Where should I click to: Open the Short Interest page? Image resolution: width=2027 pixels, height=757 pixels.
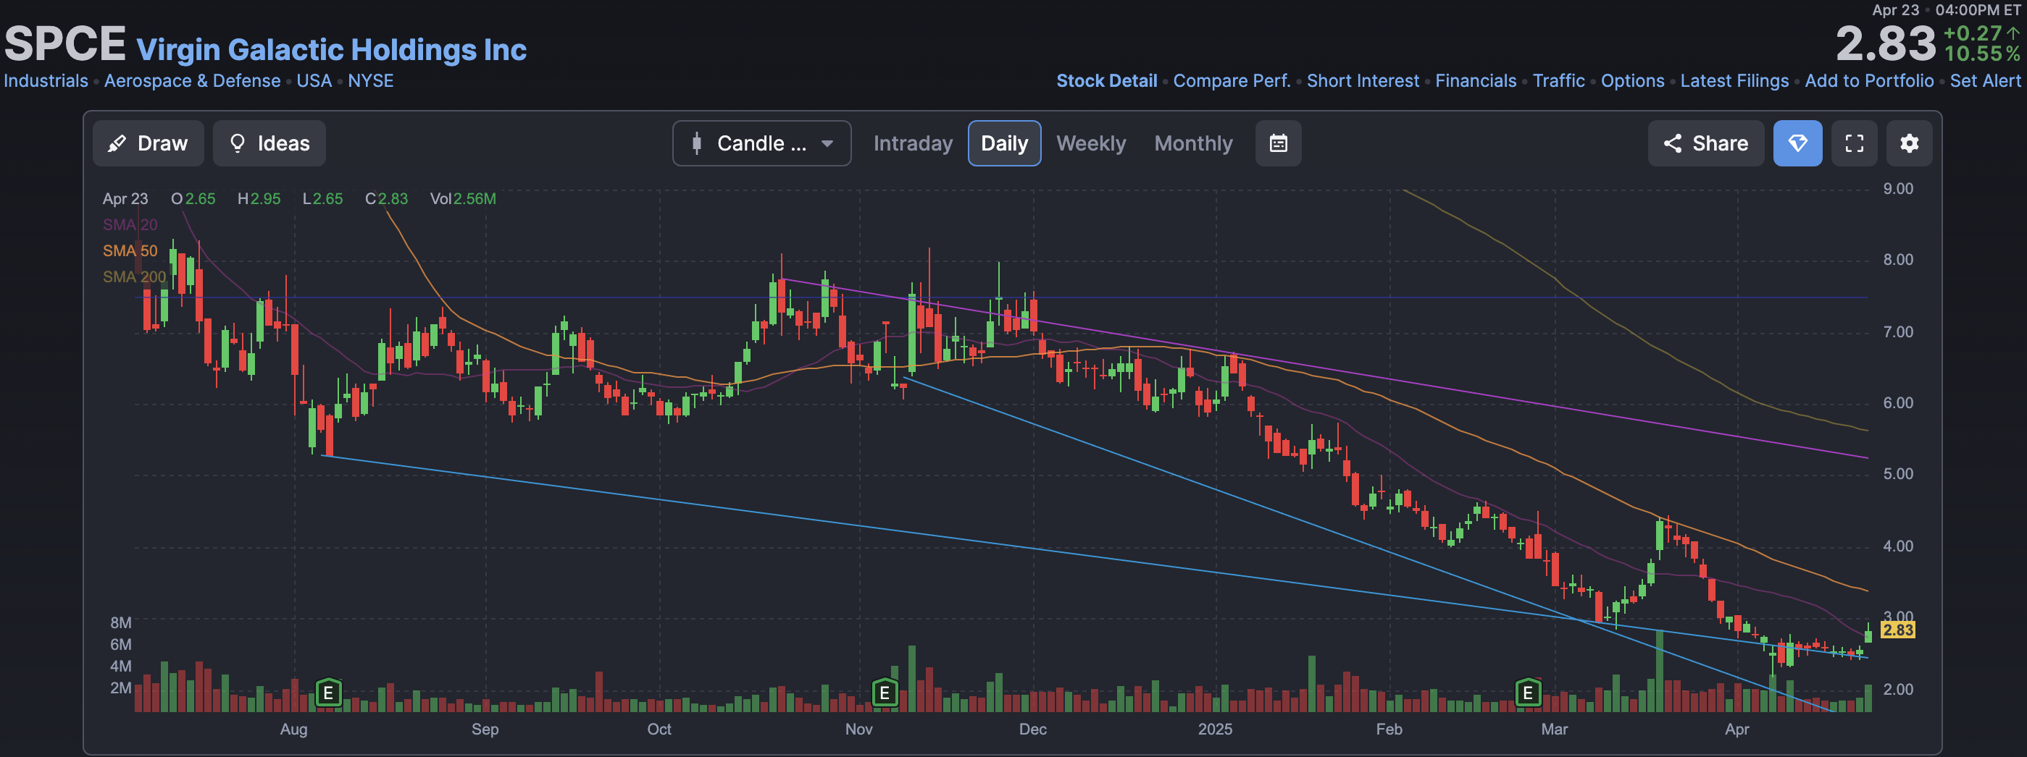tap(1363, 81)
